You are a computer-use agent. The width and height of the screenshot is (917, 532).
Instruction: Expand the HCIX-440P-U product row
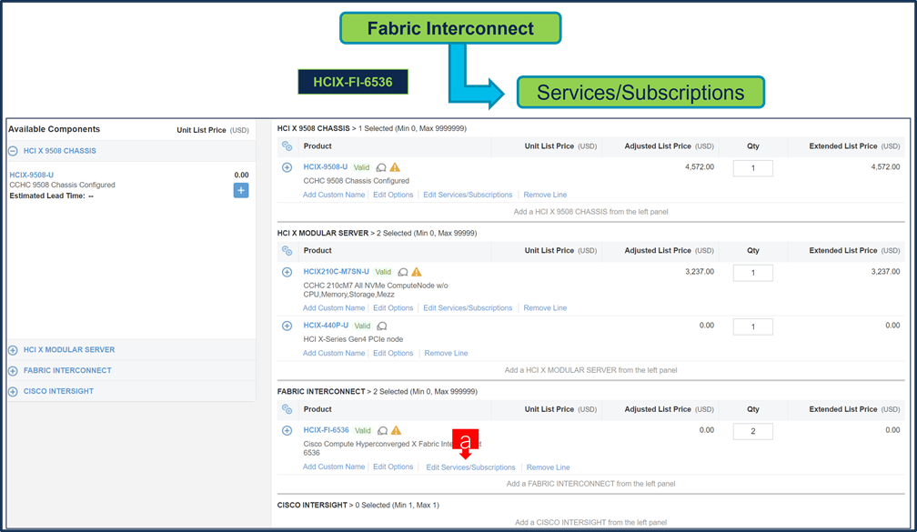click(x=287, y=326)
